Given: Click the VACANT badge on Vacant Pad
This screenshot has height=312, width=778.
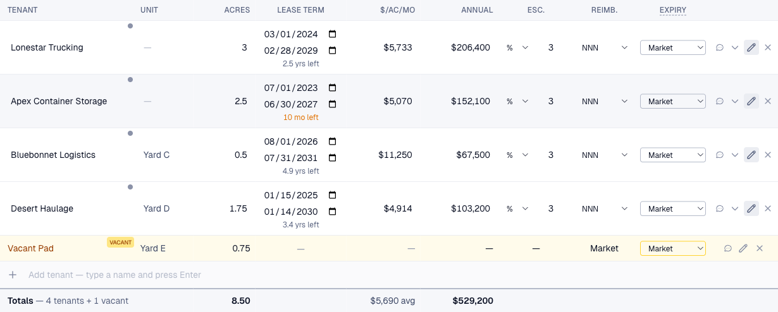Looking at the screenshot, I should [x=120, y=243].
